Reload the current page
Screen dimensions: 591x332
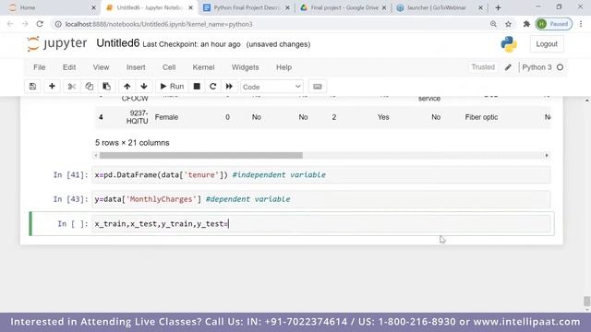40,24
